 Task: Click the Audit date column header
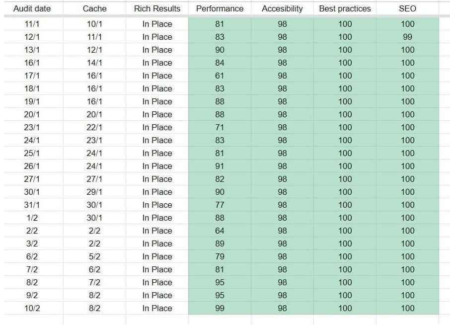pos(32,8)
